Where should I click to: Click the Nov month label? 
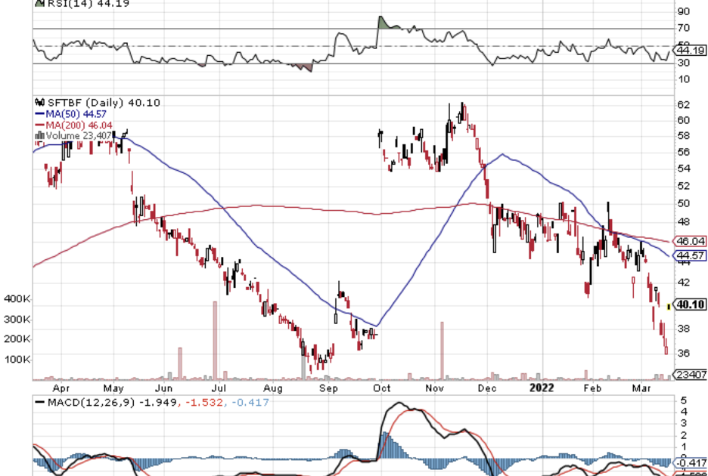(435, 388)
